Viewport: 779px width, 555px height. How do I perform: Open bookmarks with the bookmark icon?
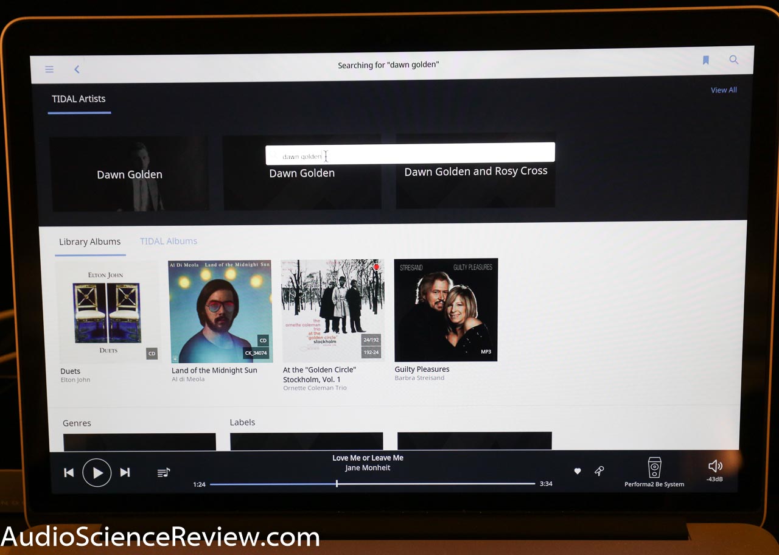(x=706, y=60)
